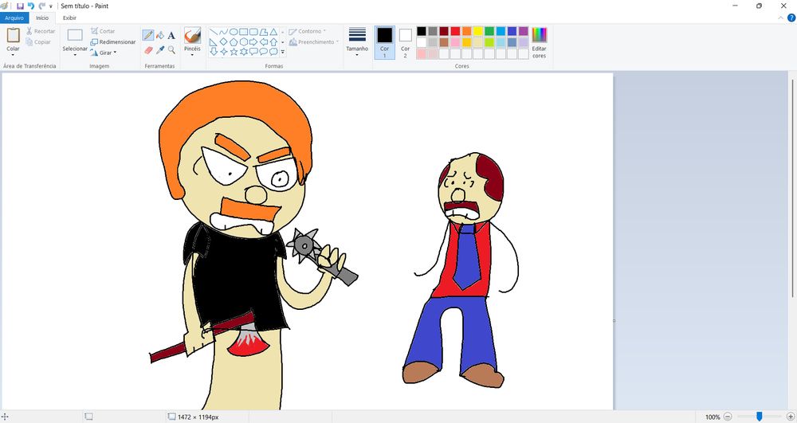Select the Eraser tool

148,49
